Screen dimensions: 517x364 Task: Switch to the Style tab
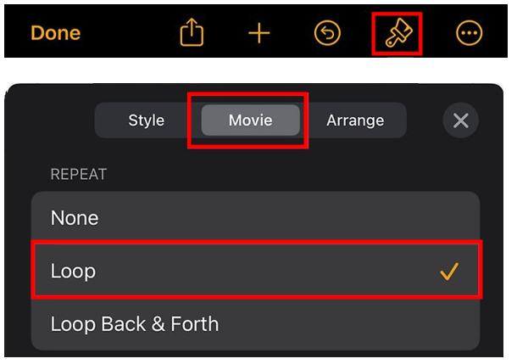[x=147, y=120]
